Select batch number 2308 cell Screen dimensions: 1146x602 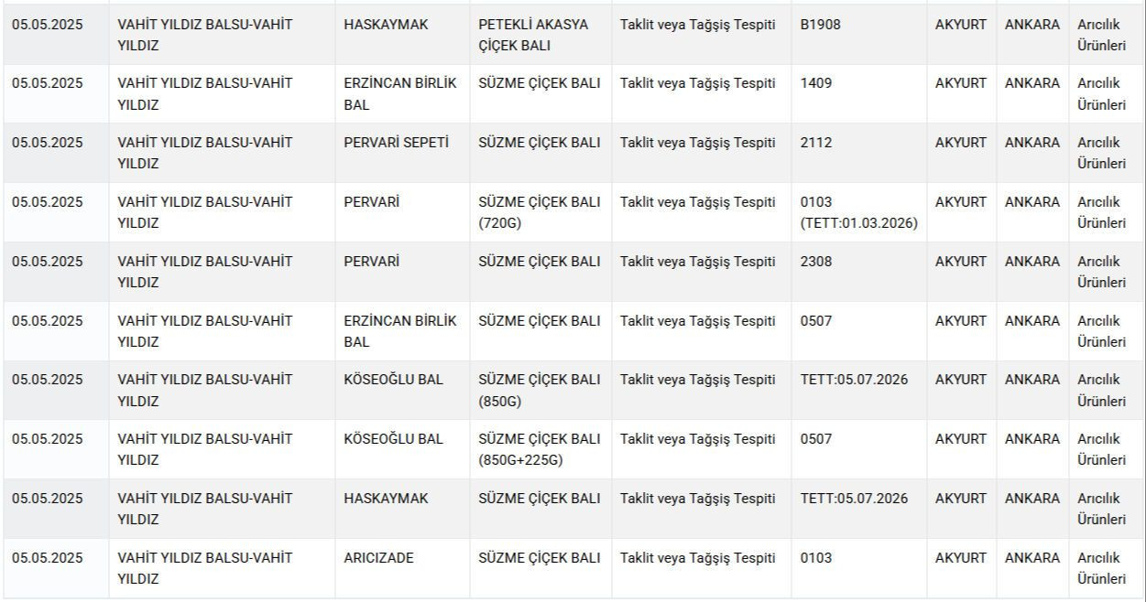click(x=815, y=262)
